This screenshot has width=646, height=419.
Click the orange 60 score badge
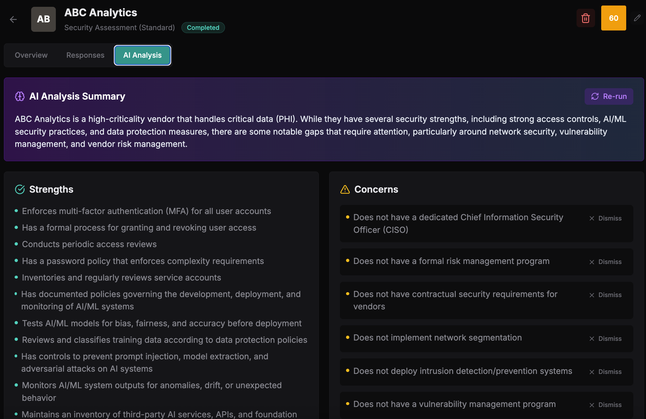click(613, 18)
